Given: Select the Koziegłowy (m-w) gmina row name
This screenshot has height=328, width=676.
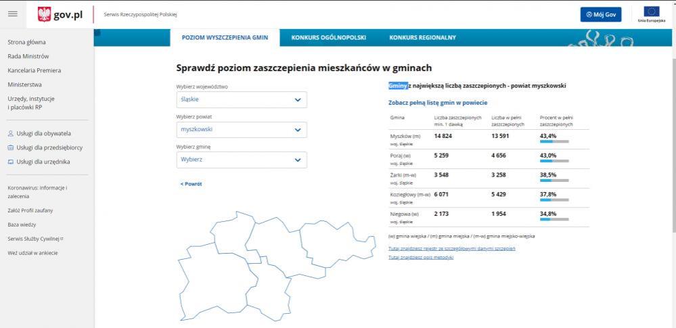Looking at the screenshot, I should [x=411, y=195].
